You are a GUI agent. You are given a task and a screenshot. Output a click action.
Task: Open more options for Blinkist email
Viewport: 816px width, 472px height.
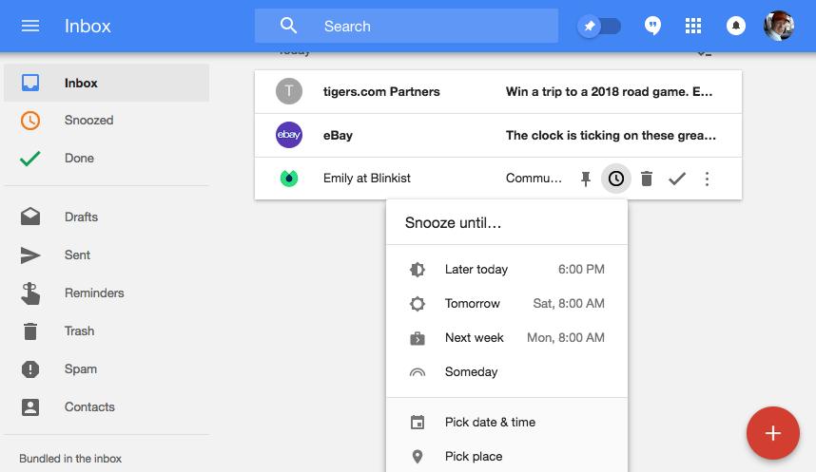(707, 179)
